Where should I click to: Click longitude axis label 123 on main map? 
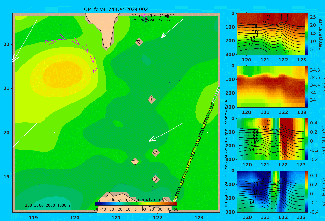[x=199, y=217]
